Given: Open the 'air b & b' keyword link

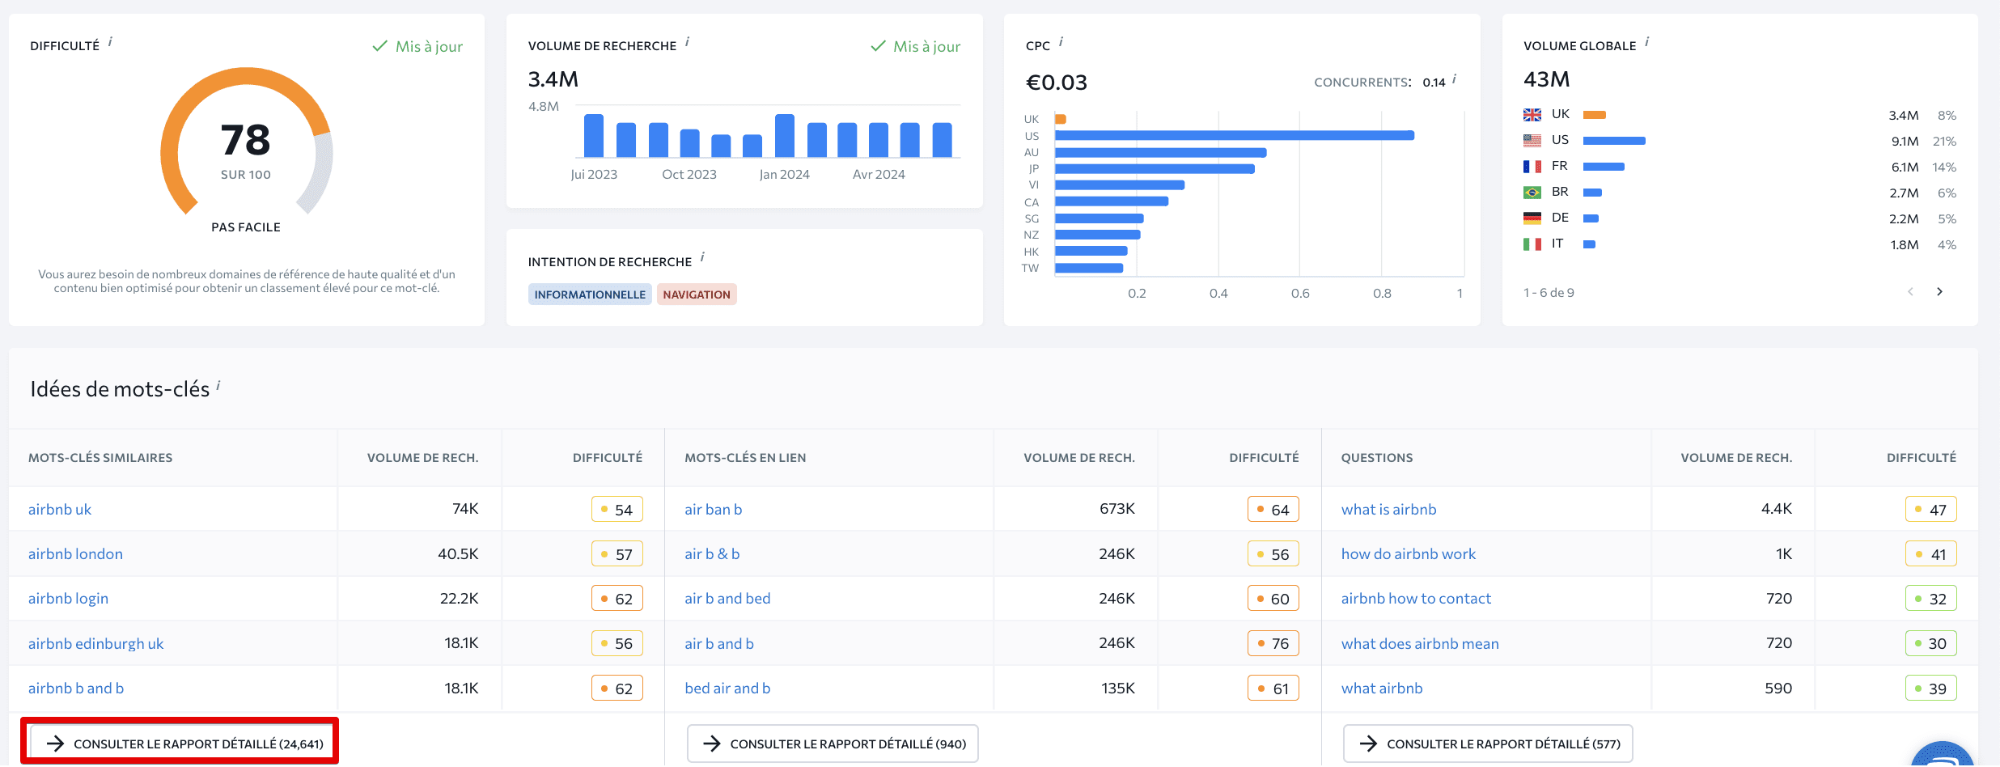Looking at the screenshot, I should [712, 554].
